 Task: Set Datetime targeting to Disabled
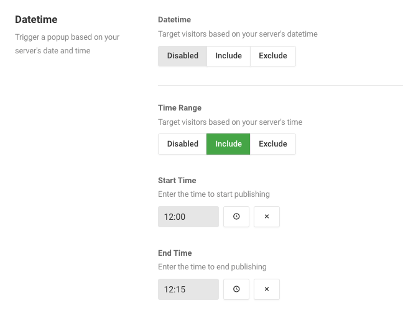182,56
